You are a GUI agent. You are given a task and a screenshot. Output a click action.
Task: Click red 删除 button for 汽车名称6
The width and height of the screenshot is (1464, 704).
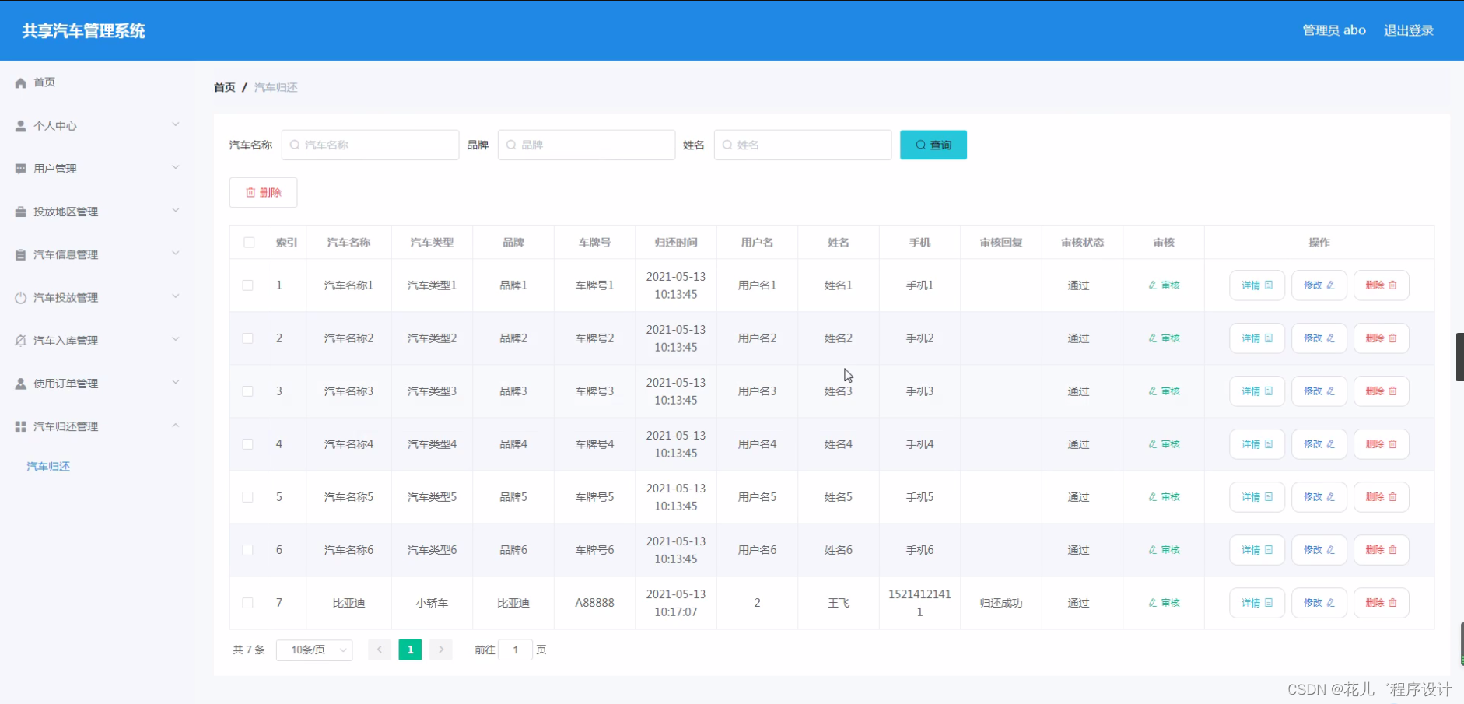1382,550
